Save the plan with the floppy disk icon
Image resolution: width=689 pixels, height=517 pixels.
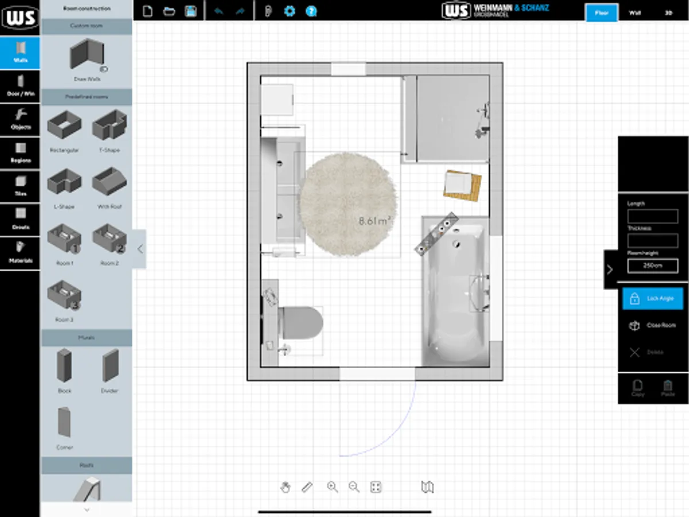click(x=191, y=11)
